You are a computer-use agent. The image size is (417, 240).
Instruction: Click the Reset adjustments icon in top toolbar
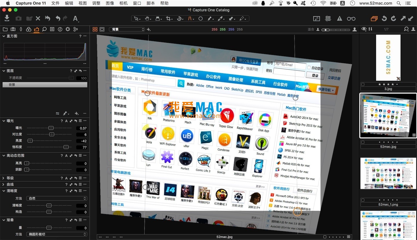pyautogui.click(x=48, y=19)
